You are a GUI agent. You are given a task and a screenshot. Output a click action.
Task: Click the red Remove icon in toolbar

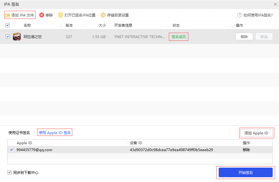click(42, 15)
